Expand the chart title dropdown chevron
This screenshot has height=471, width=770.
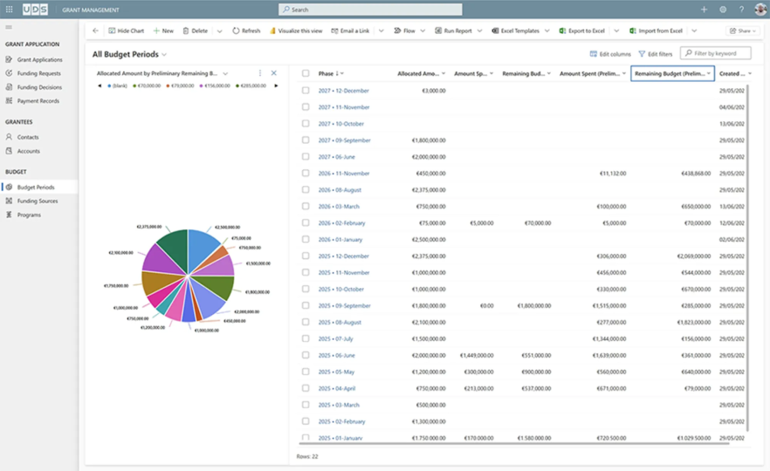point(225,73)
